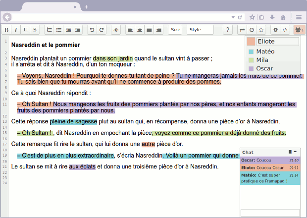Open the timeslider history clock
The width and height of the screenshot is (307, 218).
252,30
